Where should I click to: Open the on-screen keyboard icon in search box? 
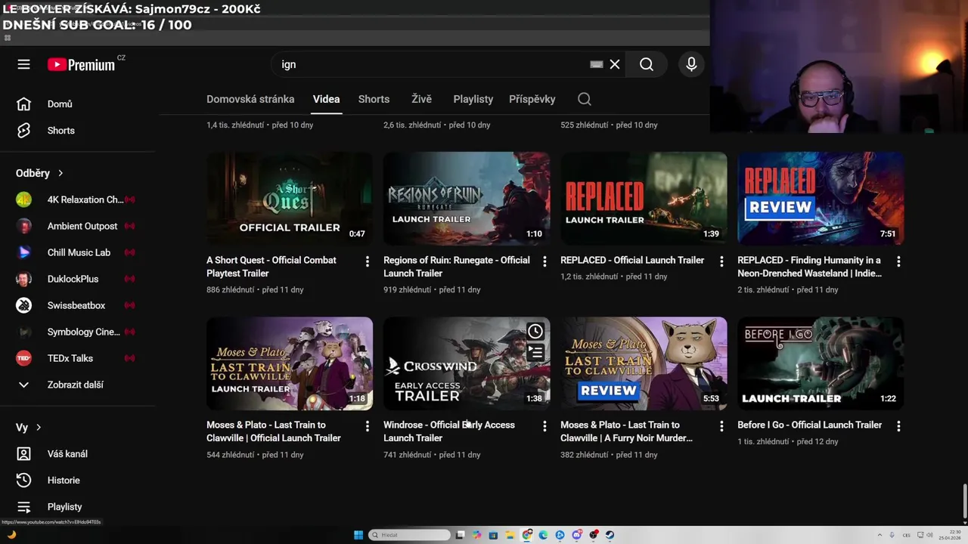(x=596, y=65)
